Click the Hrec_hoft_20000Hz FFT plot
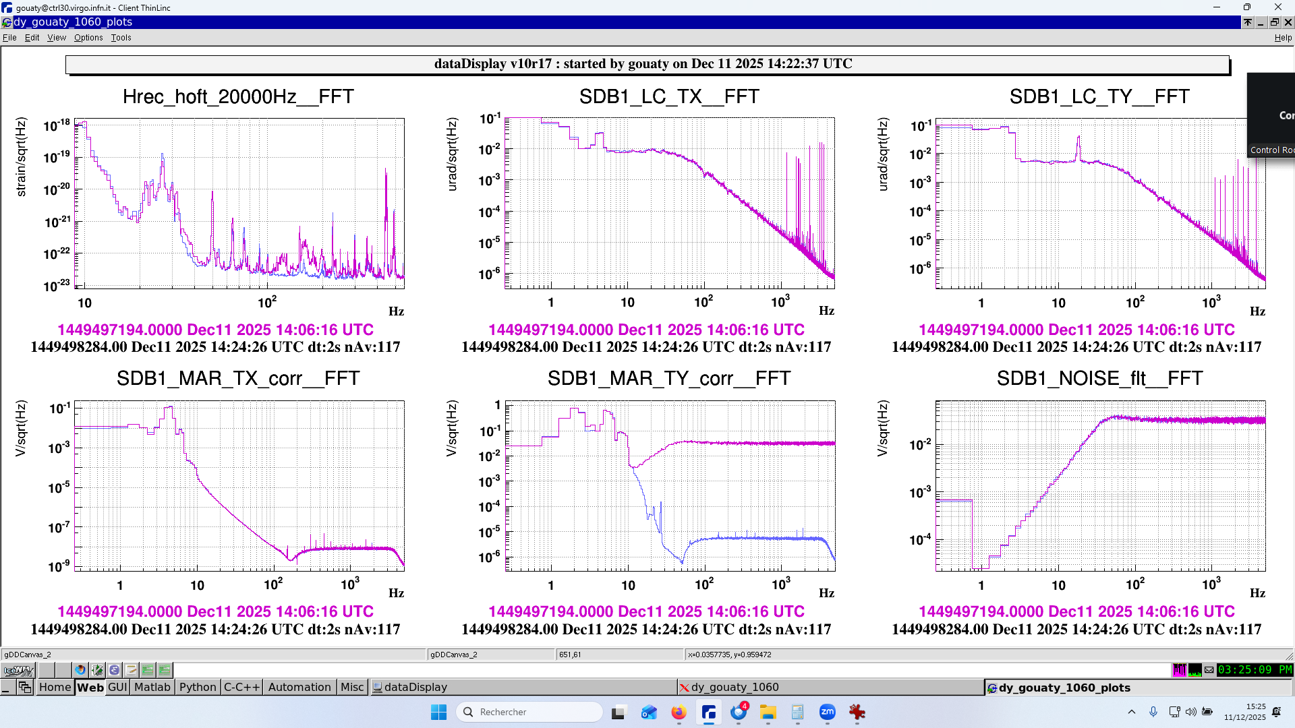 click(x=239, y=204)
